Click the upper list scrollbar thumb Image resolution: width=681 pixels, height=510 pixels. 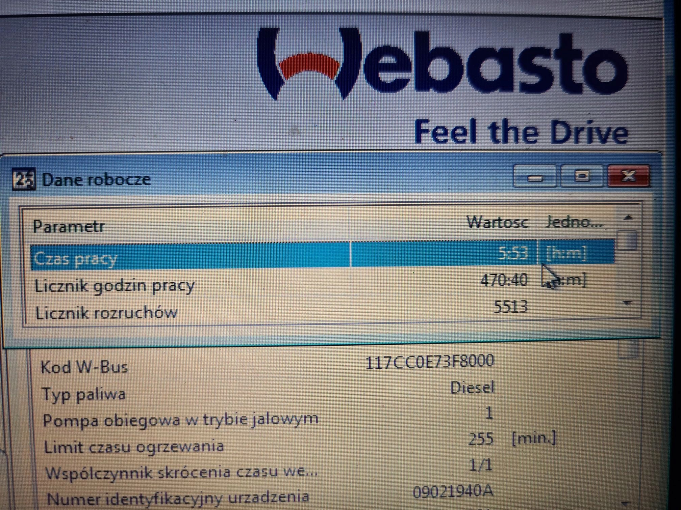point(627,240)
